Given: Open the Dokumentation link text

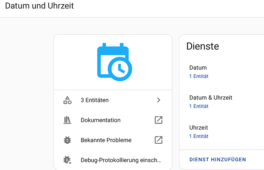Looking at the screenshot, I should [x=100, y=120].
